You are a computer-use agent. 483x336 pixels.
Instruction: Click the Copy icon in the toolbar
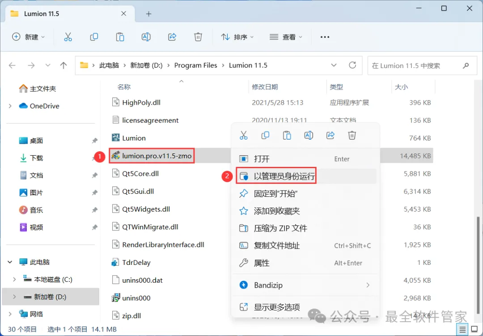tap(94, 37)
